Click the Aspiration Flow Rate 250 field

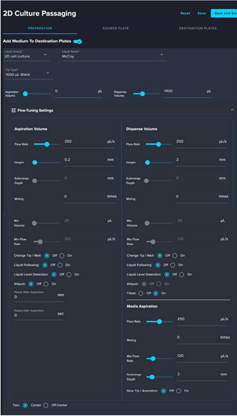[x=90, y=143]
